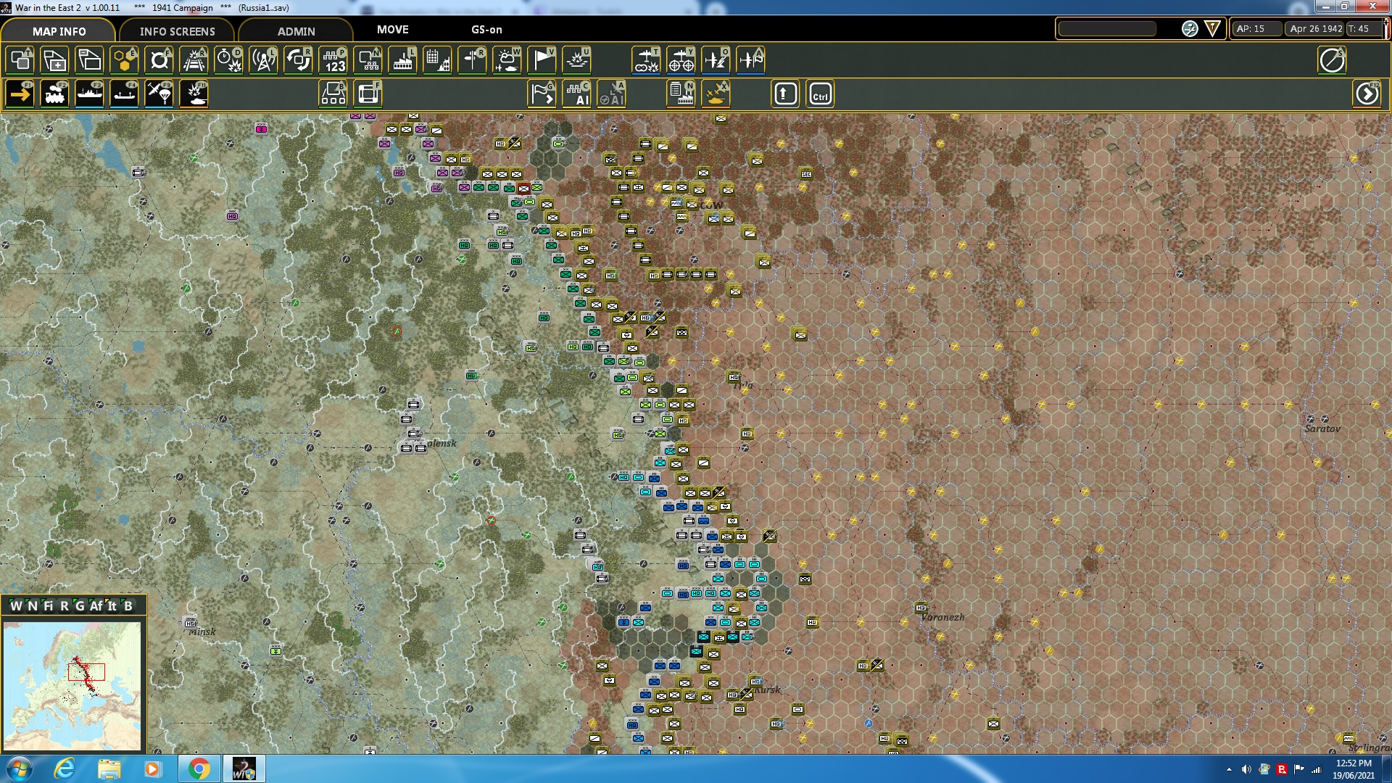Toggle German forces (G) on the minimap
The height and width of the screenshot is (783, 1392).
79,606
